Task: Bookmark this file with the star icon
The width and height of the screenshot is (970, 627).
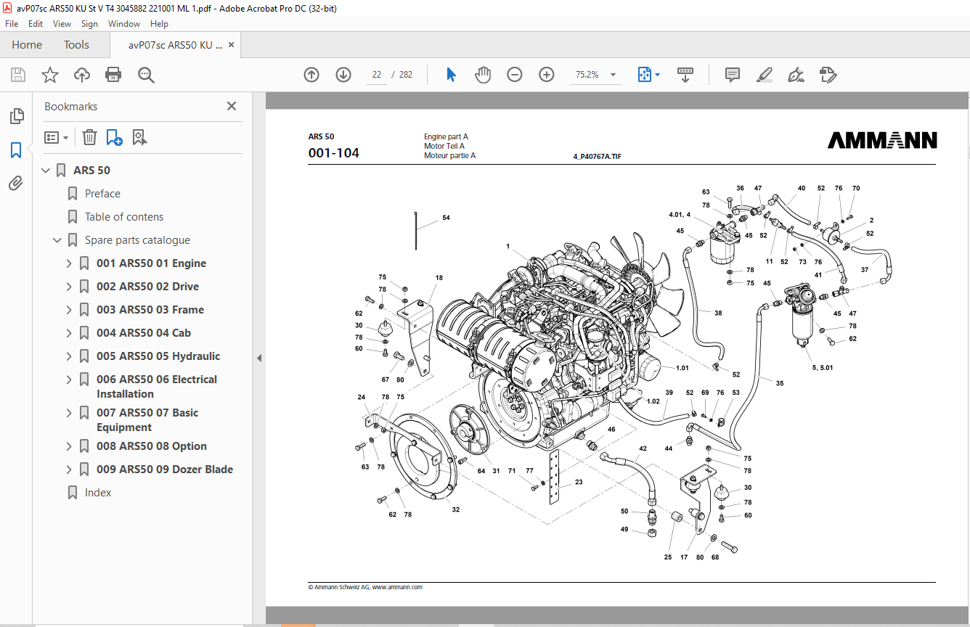Action: (50, 75)
